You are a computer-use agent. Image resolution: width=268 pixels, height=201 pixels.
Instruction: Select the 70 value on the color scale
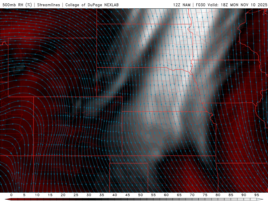tap(192, 195)
